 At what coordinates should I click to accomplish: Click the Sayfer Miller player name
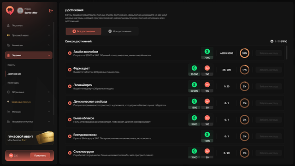tap(31, 13)
